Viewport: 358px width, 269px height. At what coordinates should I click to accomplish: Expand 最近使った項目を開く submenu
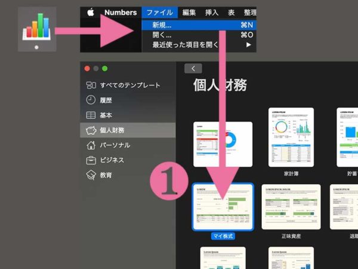click(199, 45)
